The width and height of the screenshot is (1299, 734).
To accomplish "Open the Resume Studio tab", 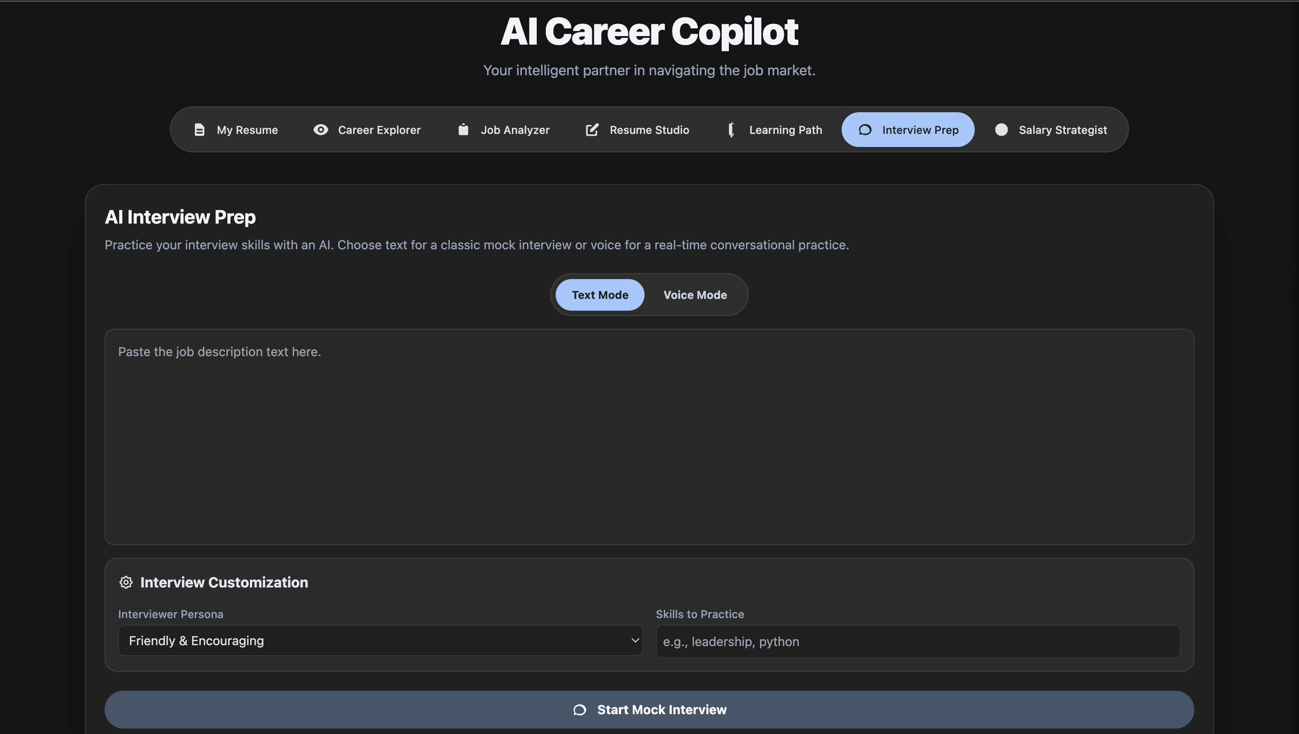I will click(649, 129).
